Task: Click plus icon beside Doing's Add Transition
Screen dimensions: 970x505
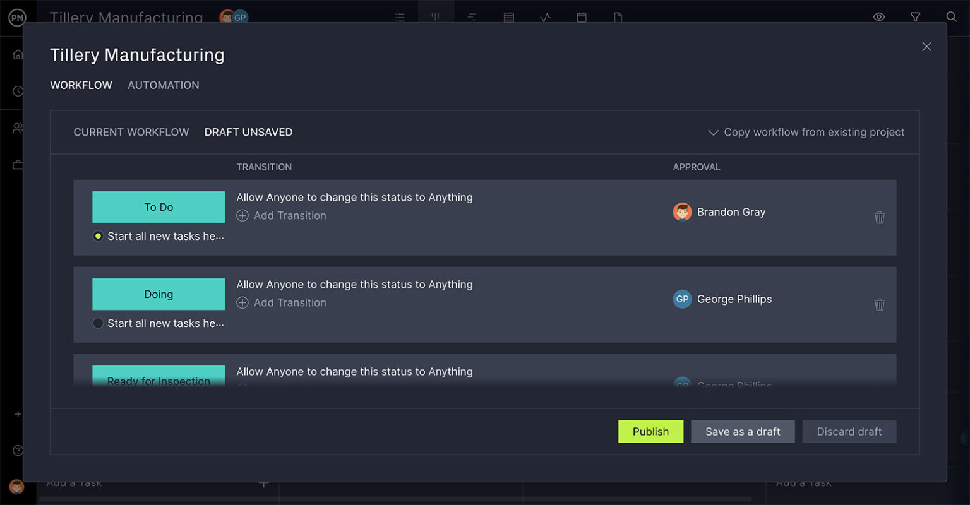Action: click(x=242, y=303)
